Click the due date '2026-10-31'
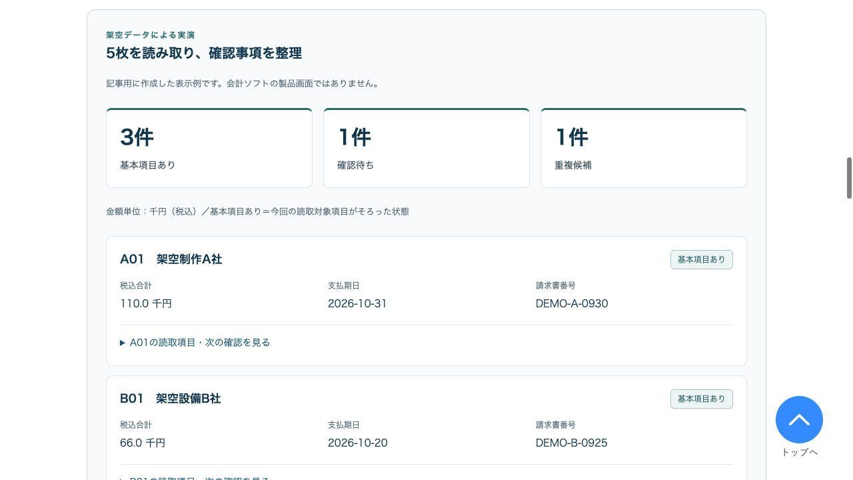853x480 pixels. [357, 303]
